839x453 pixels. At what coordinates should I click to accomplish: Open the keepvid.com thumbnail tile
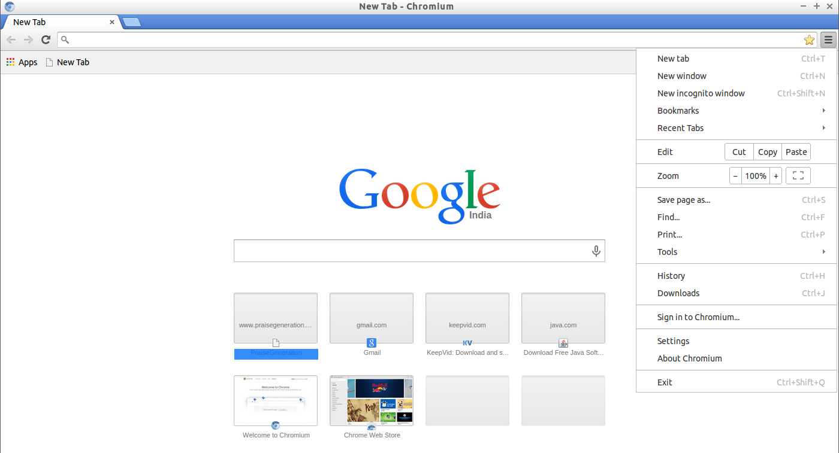point(467,318)
